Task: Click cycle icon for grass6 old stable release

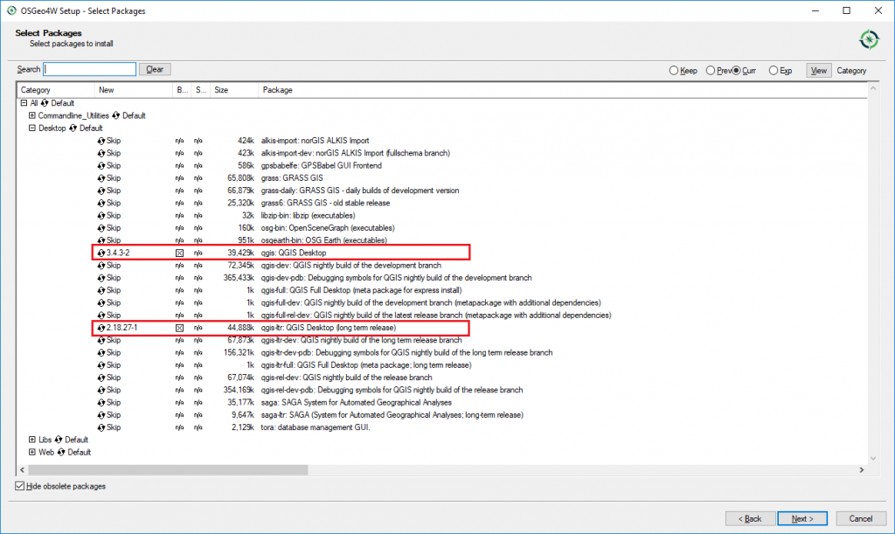Action: pos(101,204)
